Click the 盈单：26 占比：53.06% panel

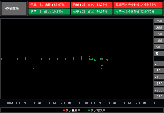(x=92, y=5)
